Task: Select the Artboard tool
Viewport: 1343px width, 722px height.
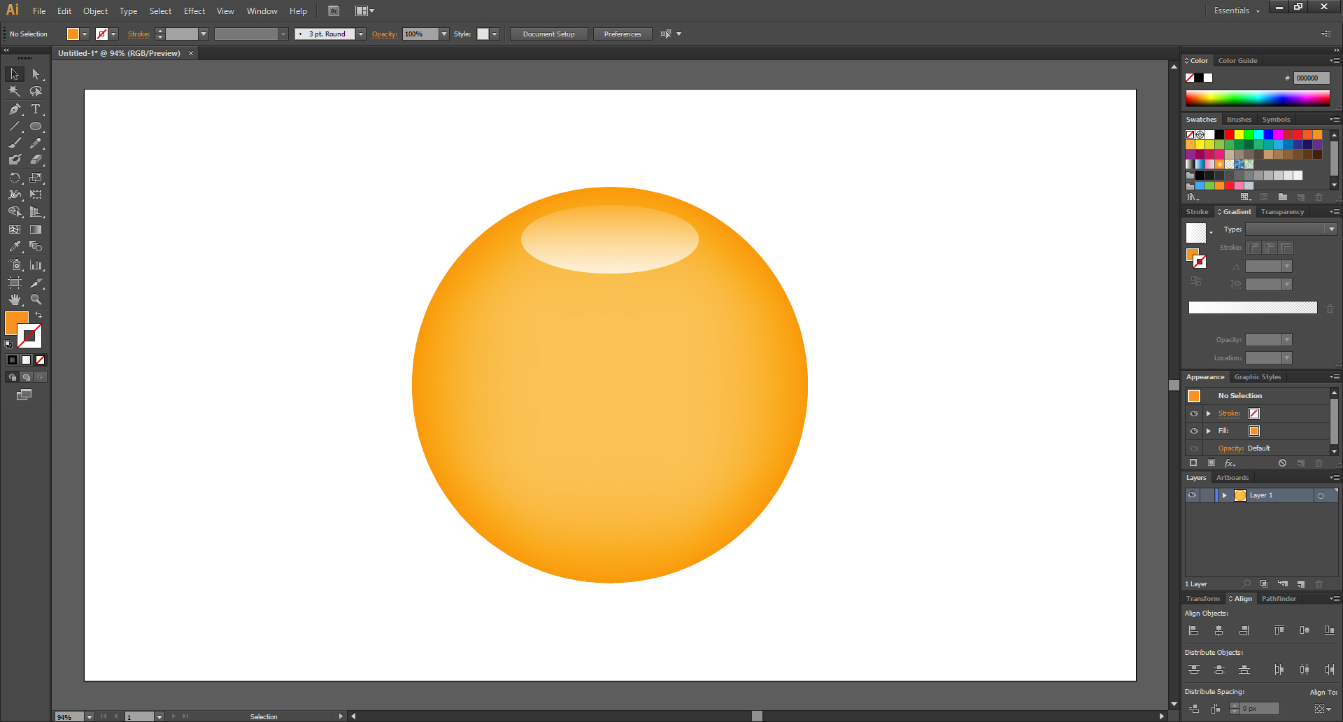Action: click(x=15, y=283)
